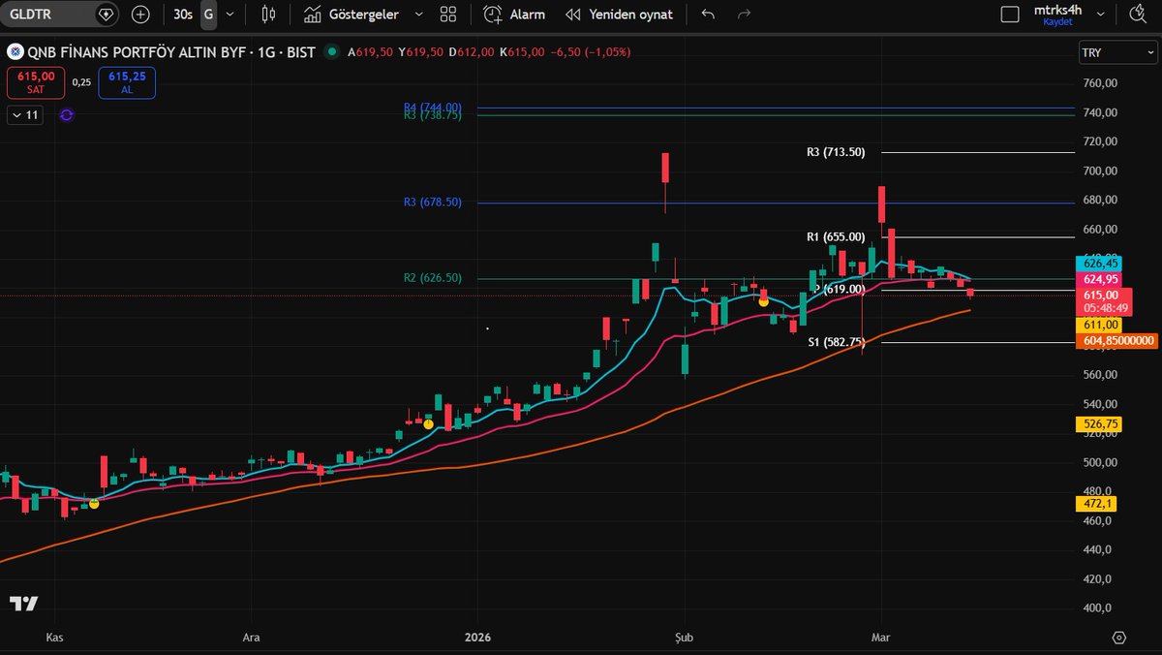The height and width of the screenshot is (655, 1162).
Task: Create an Alarm
Action: point(515,15)
